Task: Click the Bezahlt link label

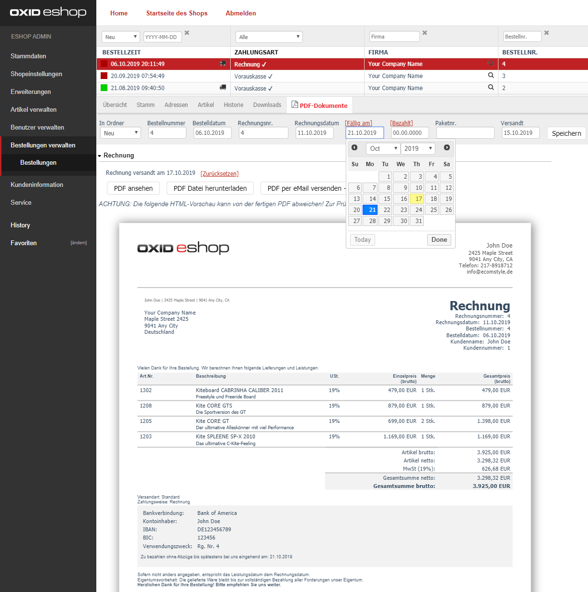Action: coord(402,123)
